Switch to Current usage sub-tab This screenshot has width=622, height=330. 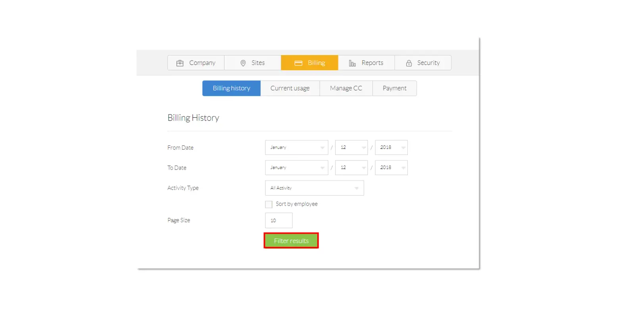(x=290, y=88)
